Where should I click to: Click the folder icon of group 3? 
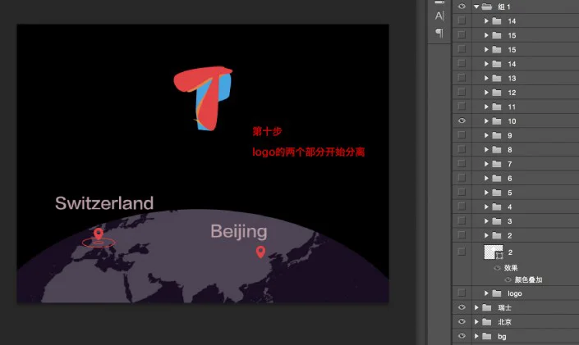(497, 221)
